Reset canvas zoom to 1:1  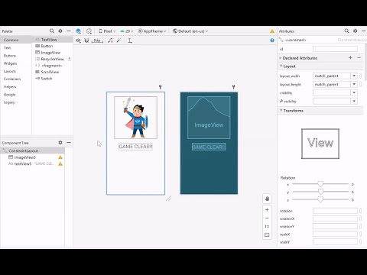(267, 226)
